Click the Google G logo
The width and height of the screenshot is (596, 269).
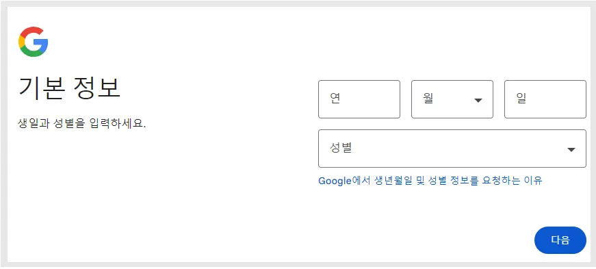33,42
